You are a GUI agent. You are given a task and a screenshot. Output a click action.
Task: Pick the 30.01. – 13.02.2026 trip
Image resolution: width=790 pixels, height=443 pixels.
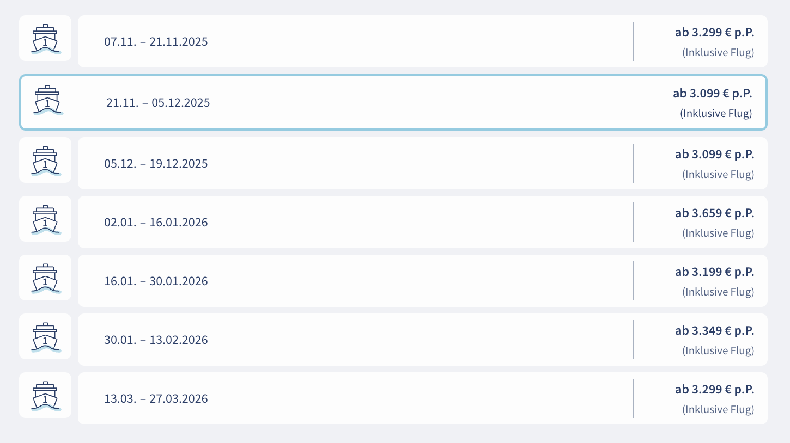coord(156,340)
